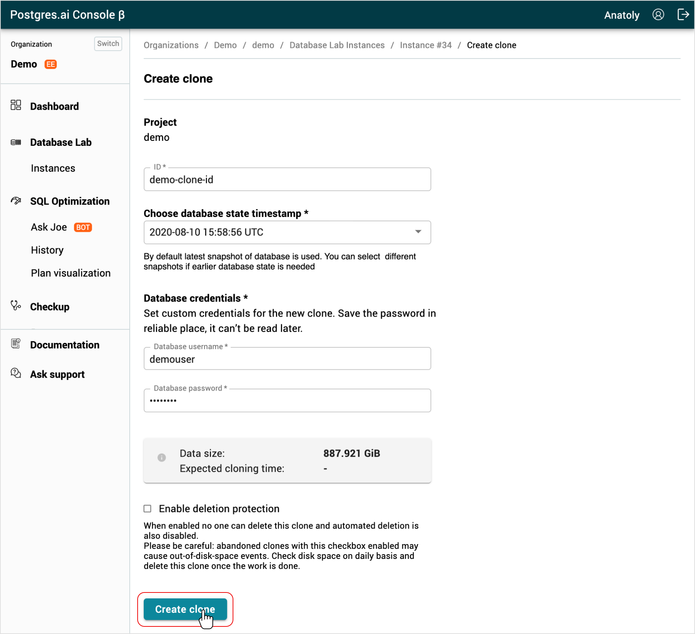
Task: Click the Documentation icon
Action: click(x=16, y=344)
